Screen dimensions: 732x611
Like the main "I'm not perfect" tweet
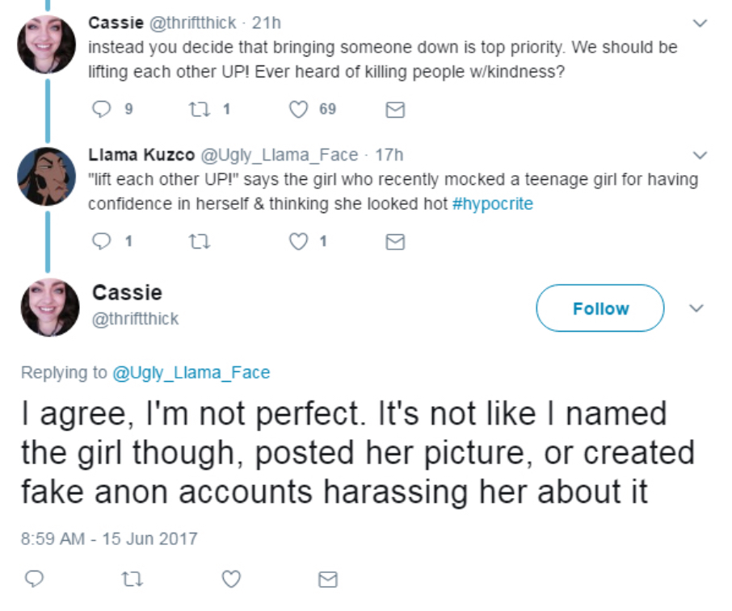click(231, 579)
